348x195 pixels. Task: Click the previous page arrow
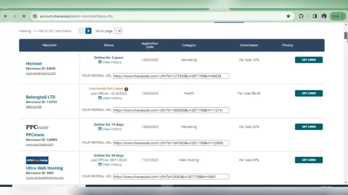pyautogui.click(x=81, y=31)
